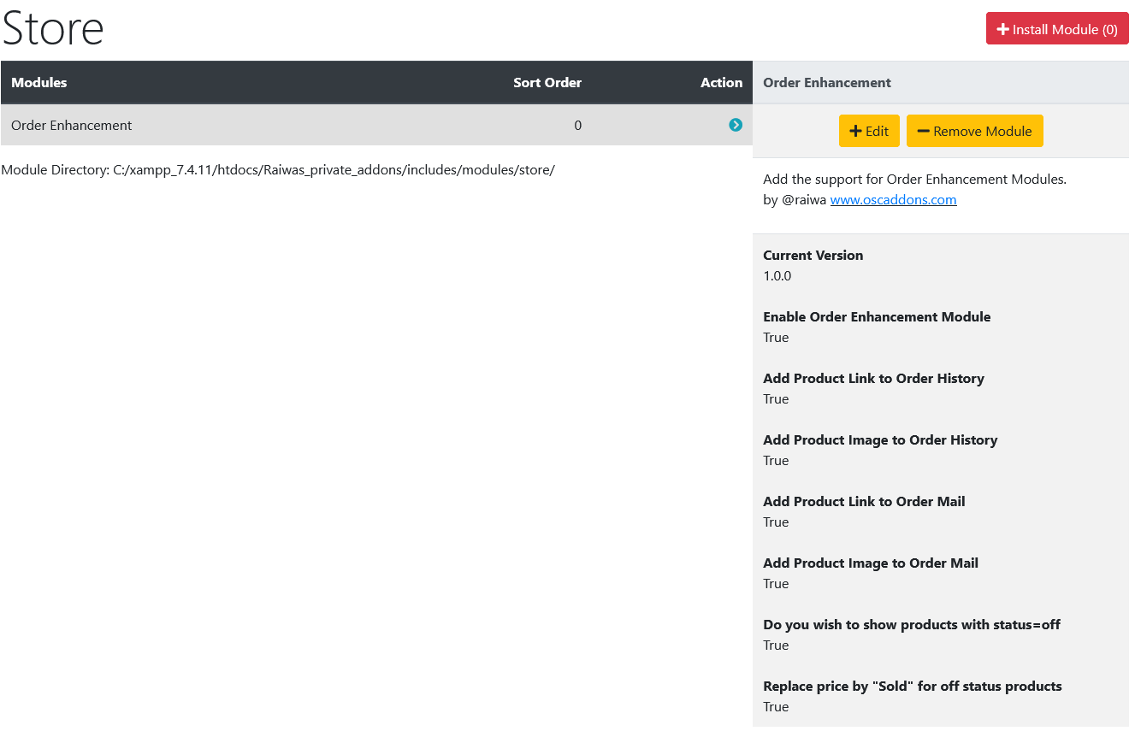Click the Enable Order Enhancement Module label
This screenshot has width=1135, height=731.
click(877, 317)
